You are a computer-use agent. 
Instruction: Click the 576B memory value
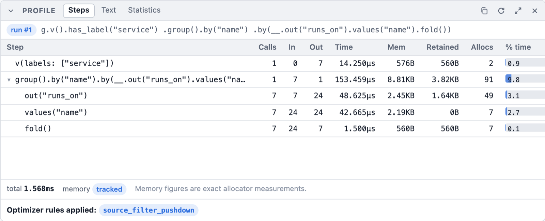pyautogui.click(x=405, y=63)
